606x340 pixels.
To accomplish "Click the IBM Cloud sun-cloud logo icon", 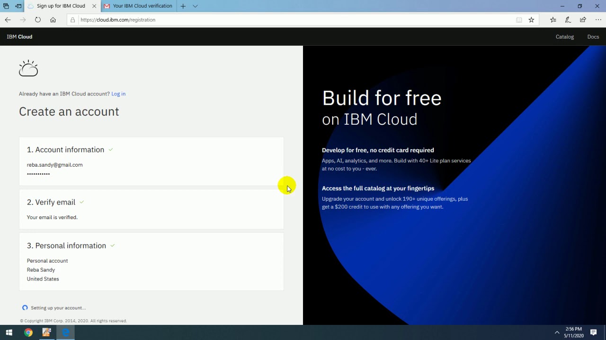I will 28,68.
